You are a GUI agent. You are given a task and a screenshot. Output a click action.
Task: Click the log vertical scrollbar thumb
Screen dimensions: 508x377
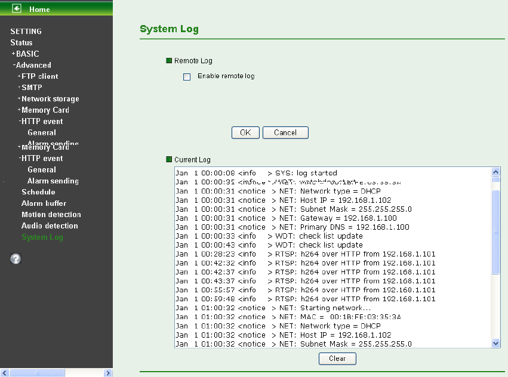tap(495, 230)
